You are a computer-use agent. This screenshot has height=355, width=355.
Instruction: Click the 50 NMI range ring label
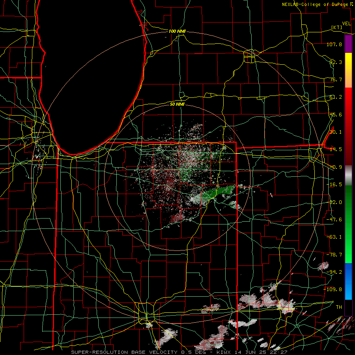tap(177, 104)
